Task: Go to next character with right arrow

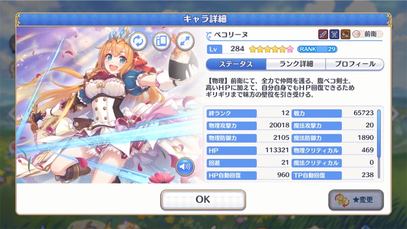Action: pyautogui.click(x=396, y=113)
